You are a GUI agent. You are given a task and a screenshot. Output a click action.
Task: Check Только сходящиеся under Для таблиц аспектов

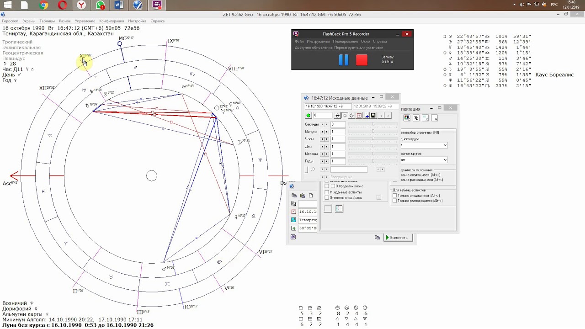coord(395,196)
